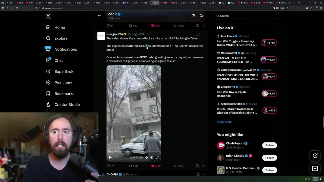Click Grok icon on 0HOUR1 post

pyautogui.click(x=198, y=174)
